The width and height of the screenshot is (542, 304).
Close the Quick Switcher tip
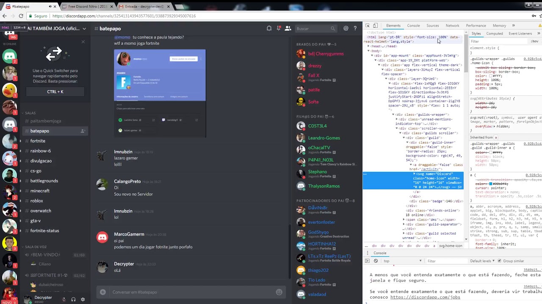pos(83,41)
